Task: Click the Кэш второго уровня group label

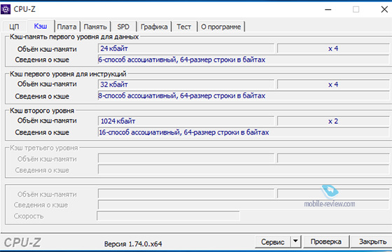Action: pos(42,111)
